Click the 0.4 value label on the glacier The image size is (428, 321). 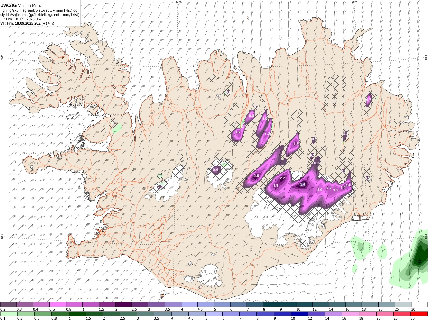pos(215,170)
